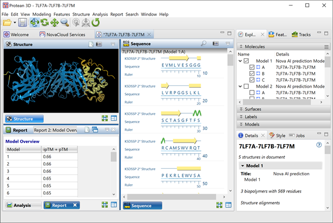Click the stacked reports windows icon
Image resolution: width=333 pixels, height=223 pixels.
(x=95, y=129)
